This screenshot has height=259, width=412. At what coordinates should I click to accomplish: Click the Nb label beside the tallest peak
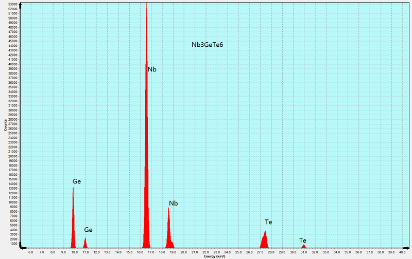152,69
